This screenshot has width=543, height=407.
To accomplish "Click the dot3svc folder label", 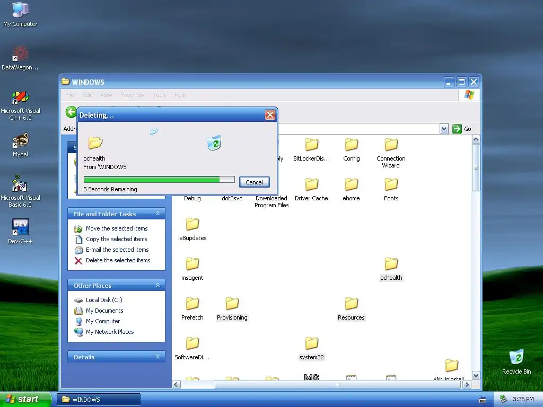I will coord(232,198).
